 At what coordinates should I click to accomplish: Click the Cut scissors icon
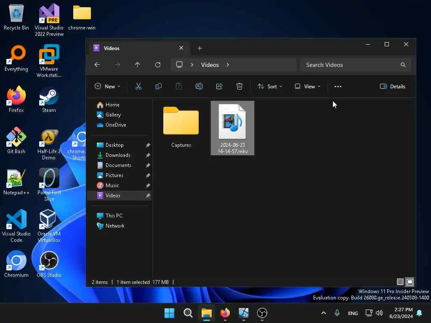(138, 87)
